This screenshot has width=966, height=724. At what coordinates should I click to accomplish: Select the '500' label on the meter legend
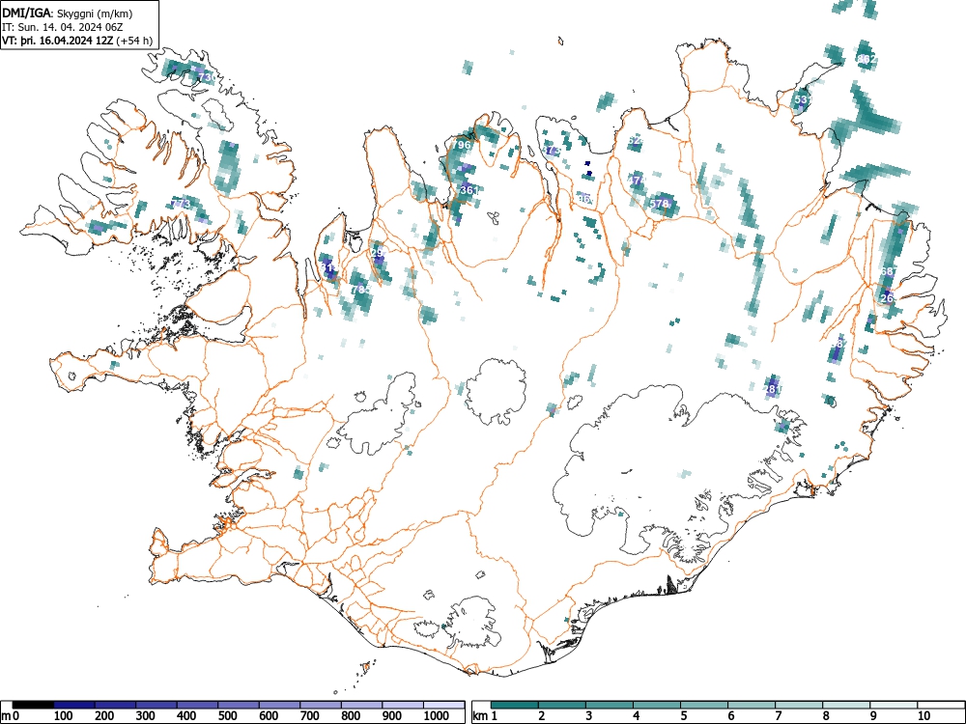(228, 715)
